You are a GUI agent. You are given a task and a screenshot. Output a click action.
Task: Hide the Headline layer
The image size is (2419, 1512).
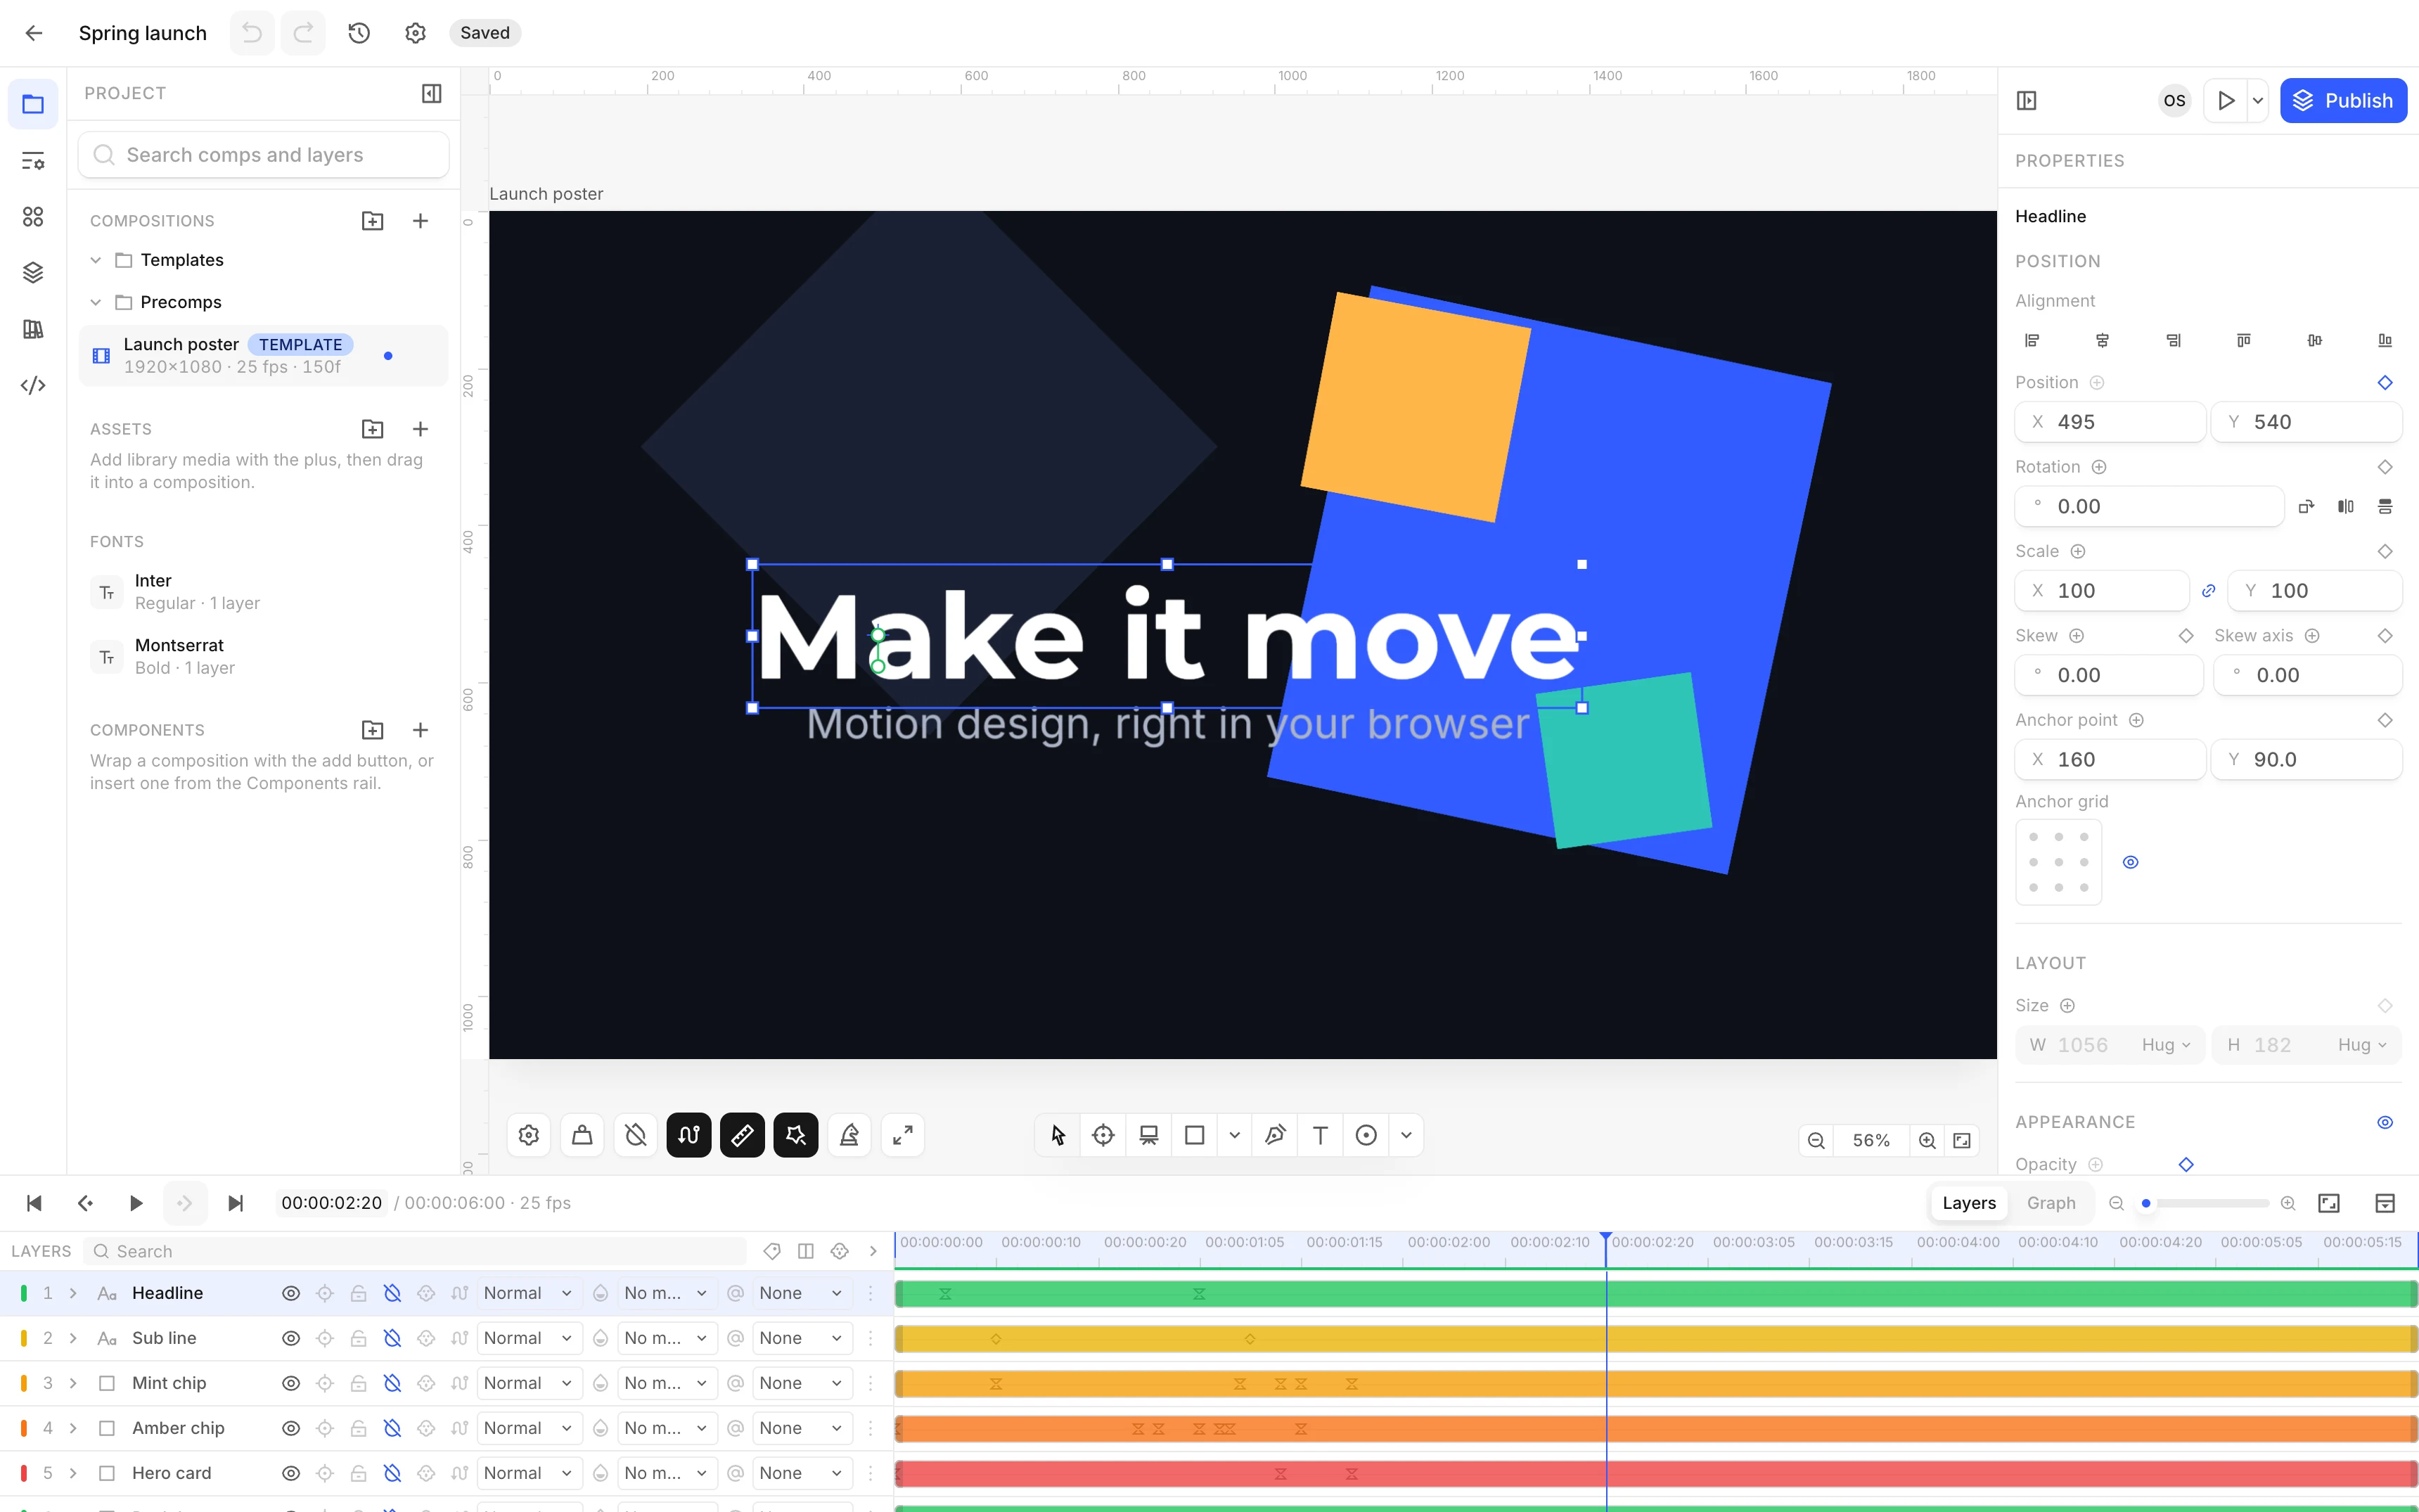tap(291, 1293)
